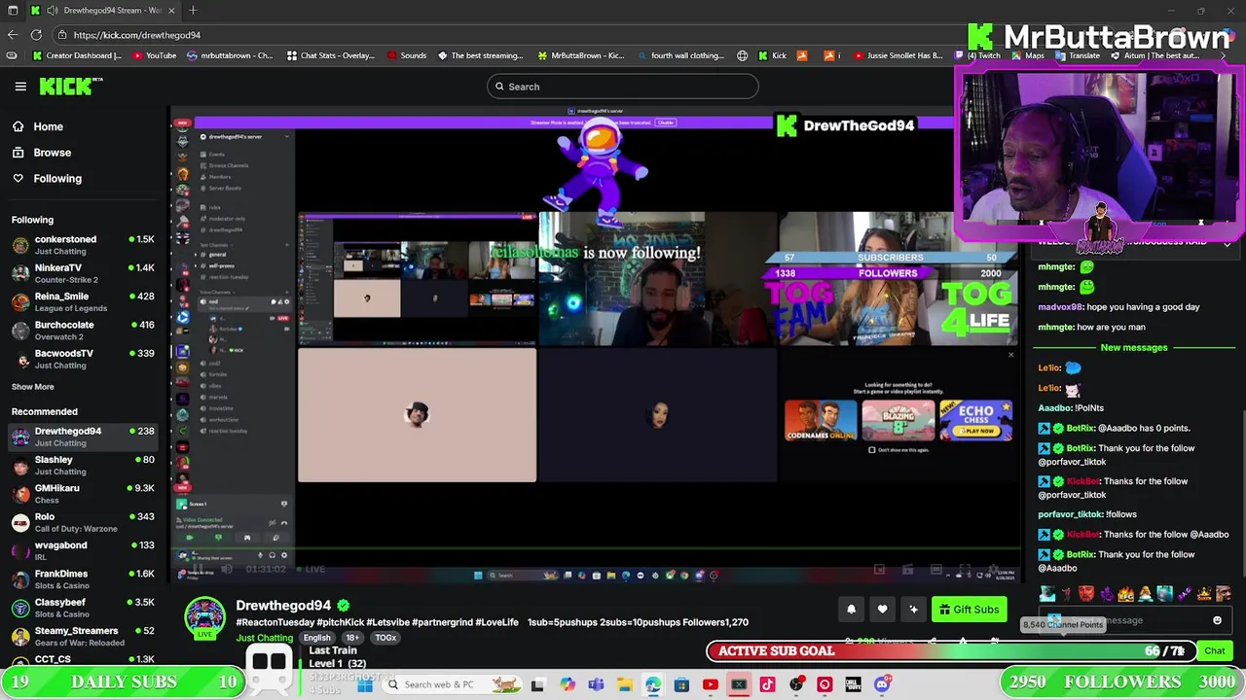Image resolution: width=1246 pixels, height=700 pixels.
Task: Open the YouTube bookmark
Action: [154, 55]
